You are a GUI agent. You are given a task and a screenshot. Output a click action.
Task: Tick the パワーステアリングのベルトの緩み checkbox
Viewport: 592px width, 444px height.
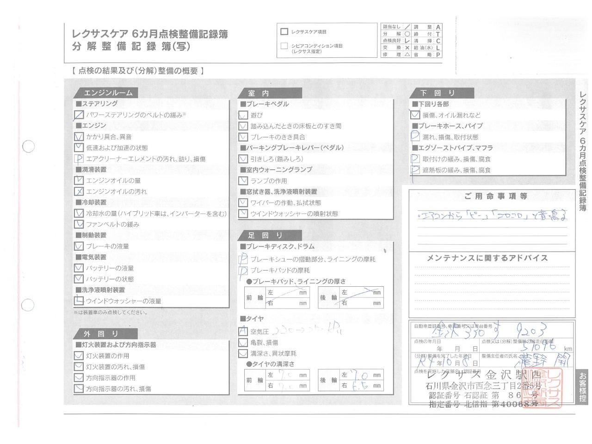click(x=79, y=115)
